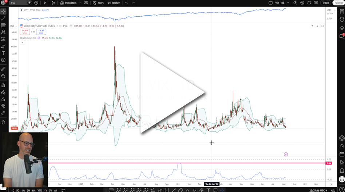345x192 pixels.
Task: Select the 1D range tab
Action: pos(13,191)
